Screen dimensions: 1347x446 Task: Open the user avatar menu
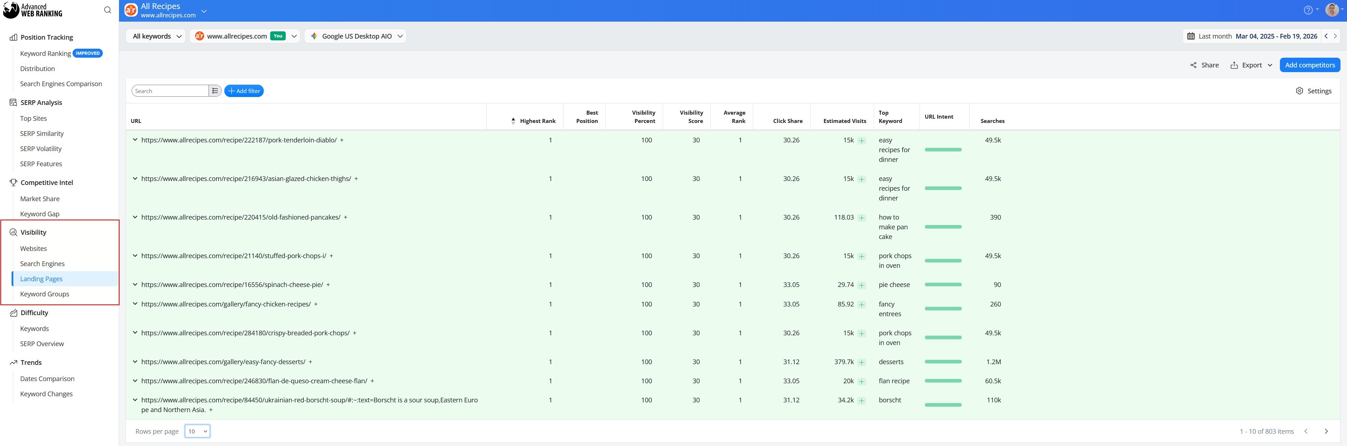(x=1332, y=10)
